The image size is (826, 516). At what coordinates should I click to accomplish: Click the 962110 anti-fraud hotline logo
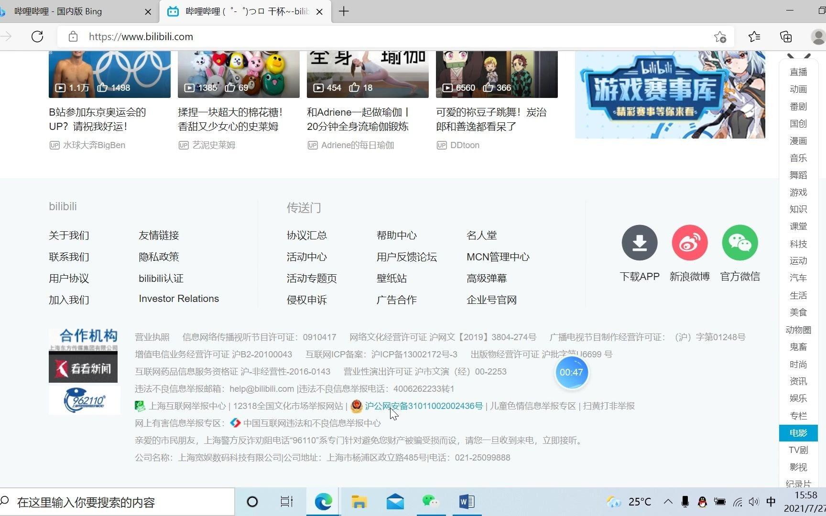pos(84,400)
